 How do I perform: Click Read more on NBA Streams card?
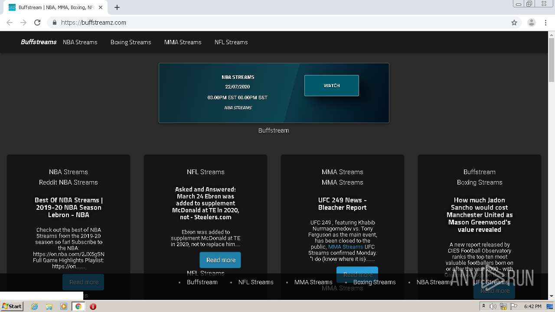tap(84, 282)
